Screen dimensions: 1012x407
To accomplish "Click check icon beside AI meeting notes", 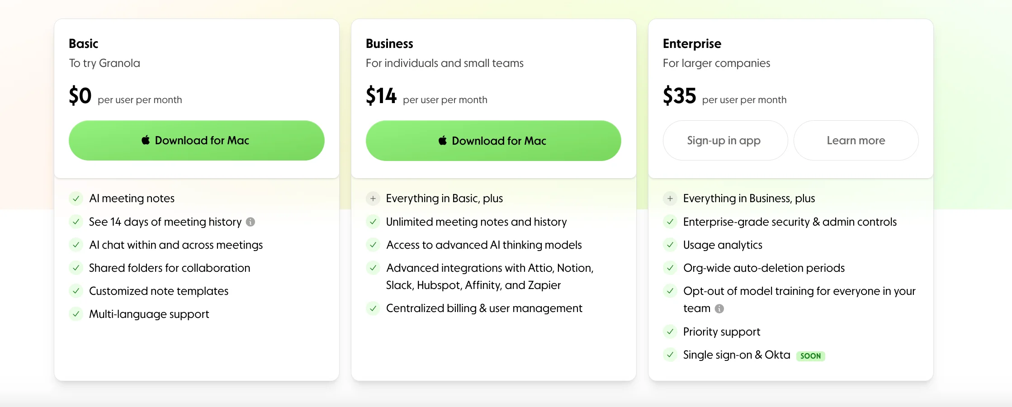I will [76, 199].
